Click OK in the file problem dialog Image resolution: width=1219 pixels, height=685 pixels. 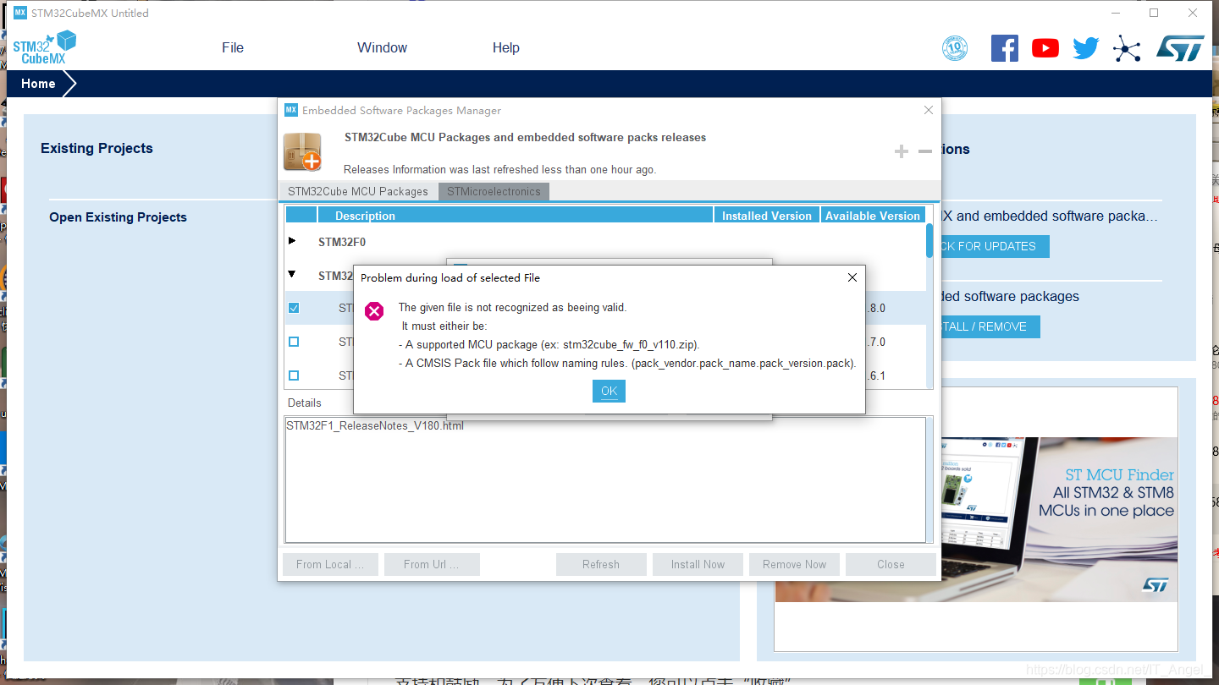(x=609, y=391)
